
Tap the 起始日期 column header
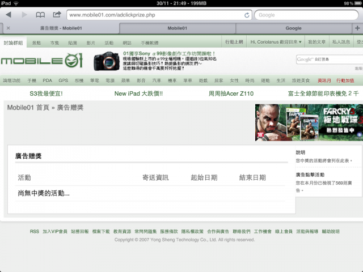pyautogui.click(x=204, y=177)
